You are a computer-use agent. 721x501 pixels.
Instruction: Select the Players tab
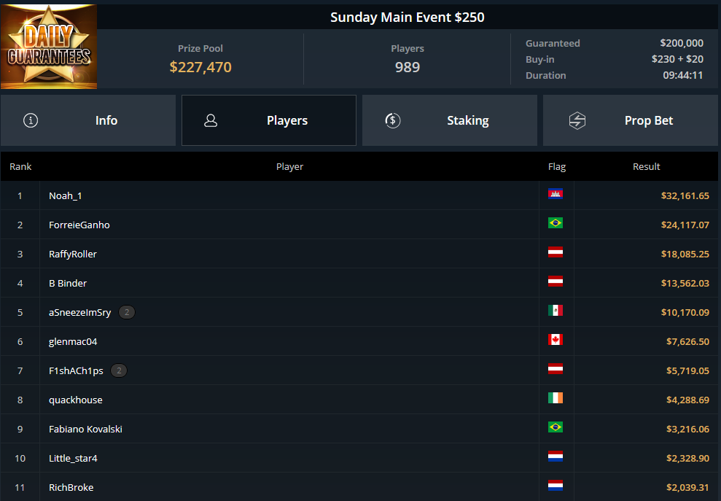pos(269,120)
